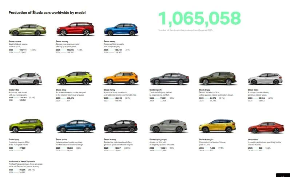Click the 'Škoda Kamiq' model name

[110, 41]
